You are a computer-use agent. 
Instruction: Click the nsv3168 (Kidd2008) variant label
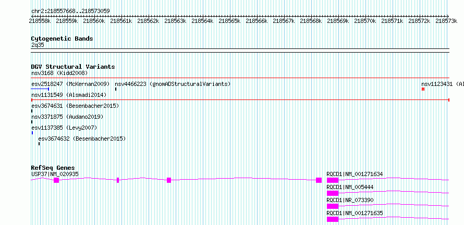[59, 73]
